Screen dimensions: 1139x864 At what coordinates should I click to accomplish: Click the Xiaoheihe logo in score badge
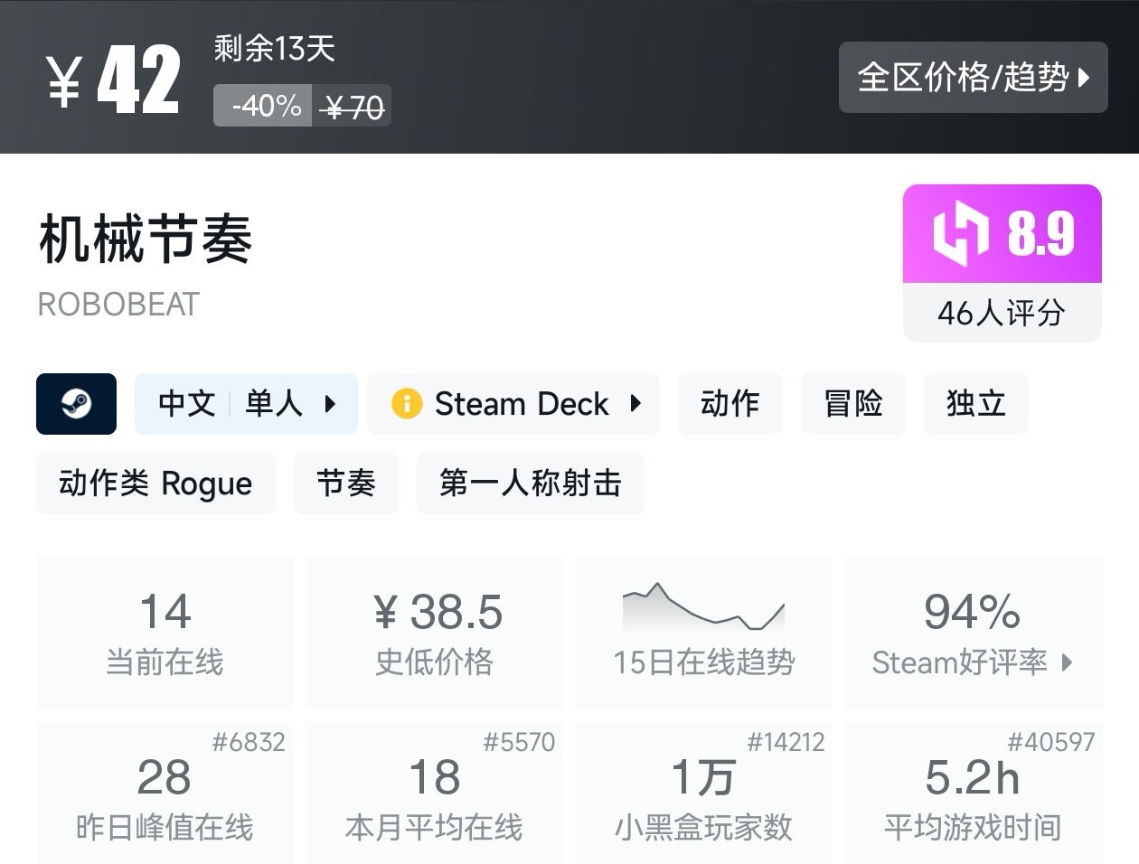pos(961,233)
